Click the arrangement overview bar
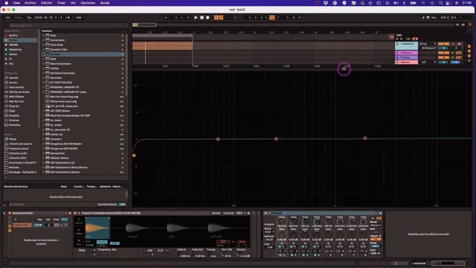The image size is (476, 268). pos(293,25)
